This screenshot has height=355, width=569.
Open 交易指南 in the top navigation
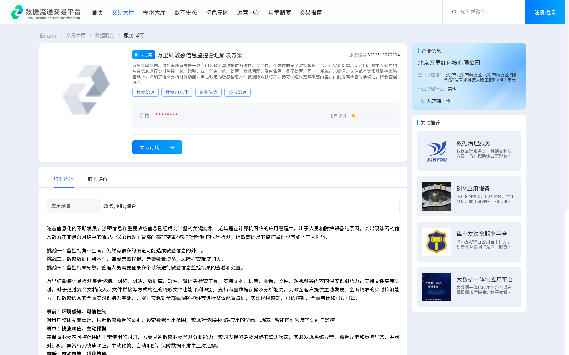coord(311,12)
